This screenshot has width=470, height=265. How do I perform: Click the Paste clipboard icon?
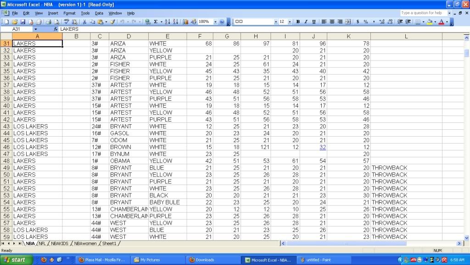[x=101, y=22]
